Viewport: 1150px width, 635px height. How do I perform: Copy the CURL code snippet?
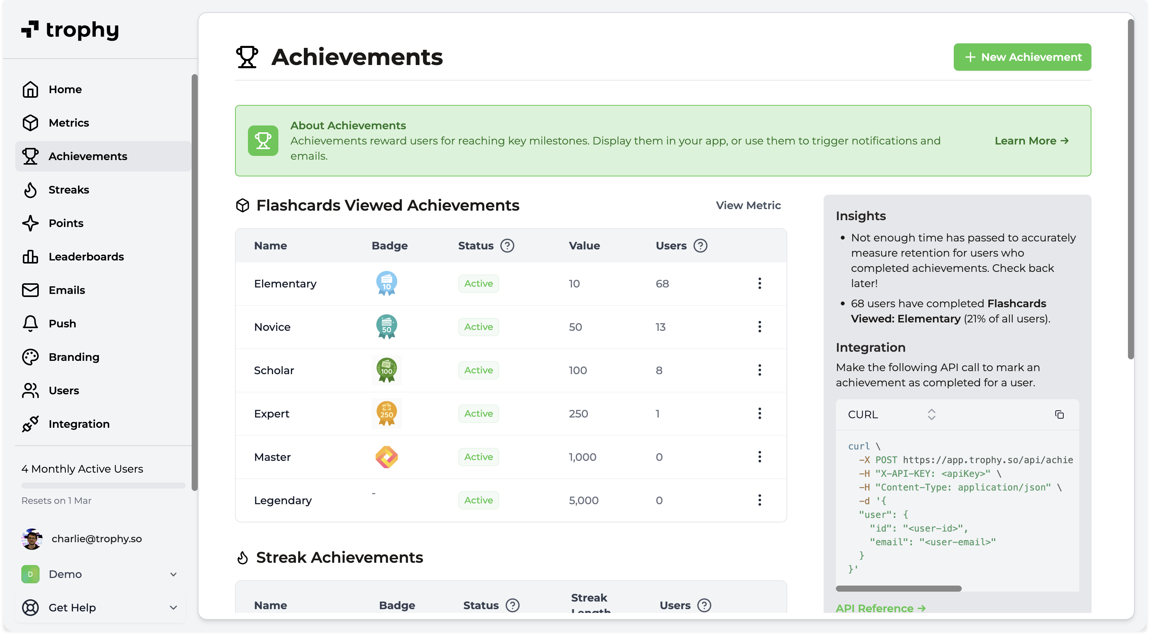1059,414
